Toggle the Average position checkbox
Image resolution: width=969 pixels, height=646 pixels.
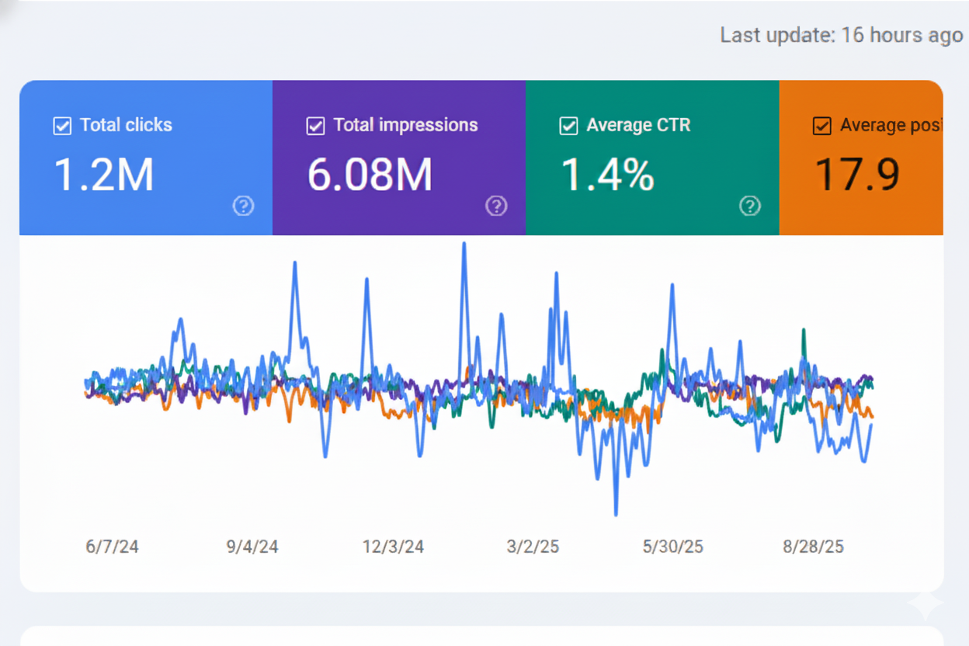821,126
